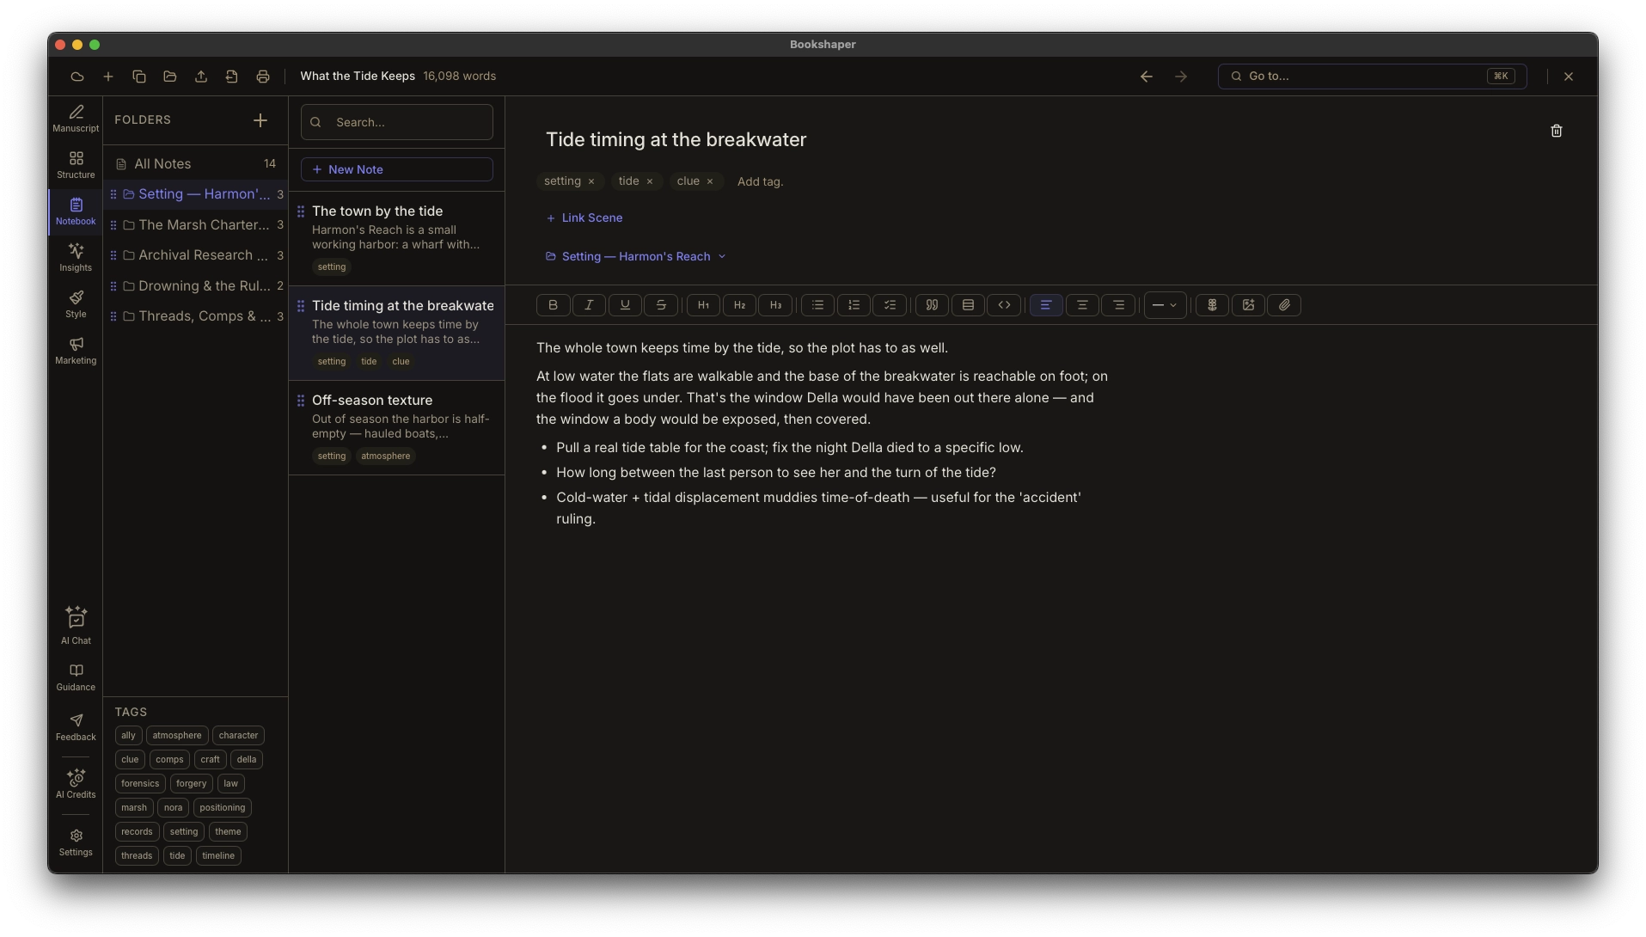Set text alignment to right

tap(1118, 305)
